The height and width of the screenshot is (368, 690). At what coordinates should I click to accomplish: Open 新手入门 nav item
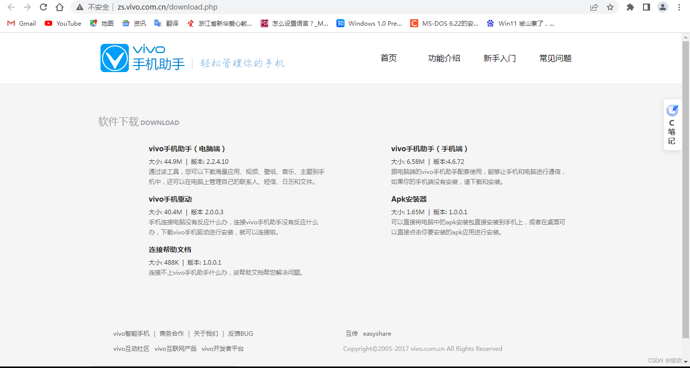(500, 58)
